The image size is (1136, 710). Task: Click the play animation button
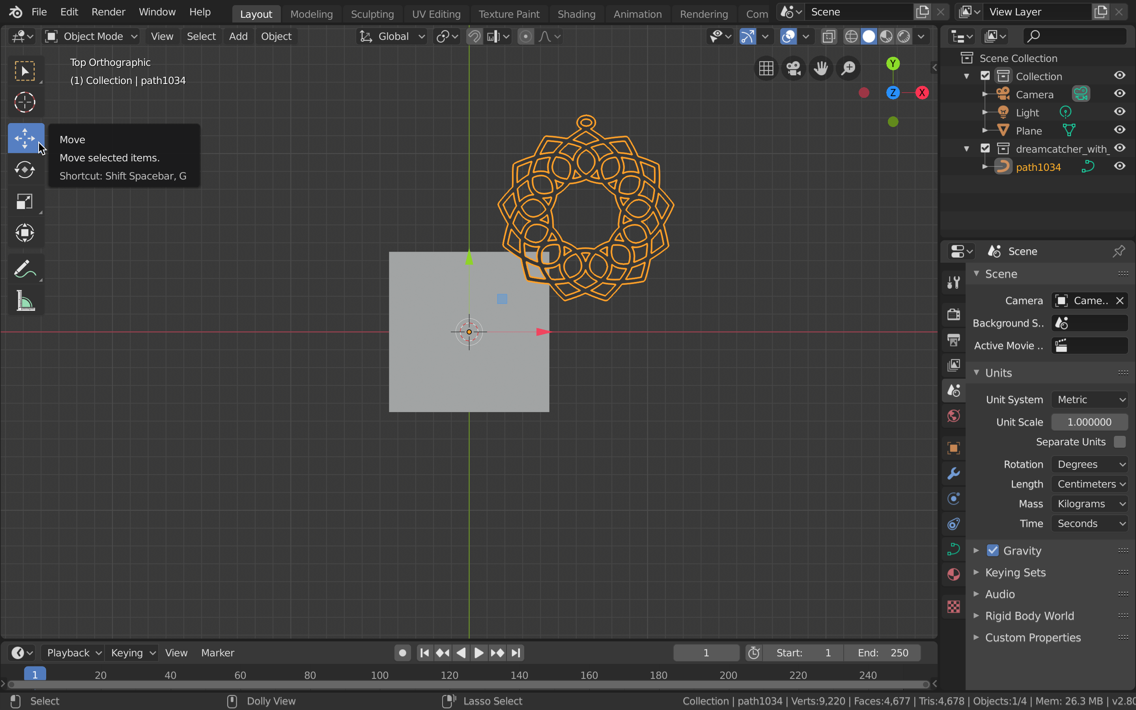tap(479, 653)
